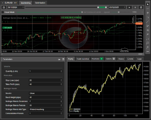Stop the backtest

tap(135, 7)
